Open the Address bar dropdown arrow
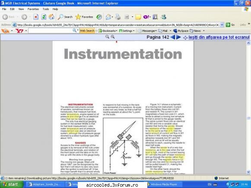This screenshot has height=188, width=251. pyautogui.click(x=222, y=25)
